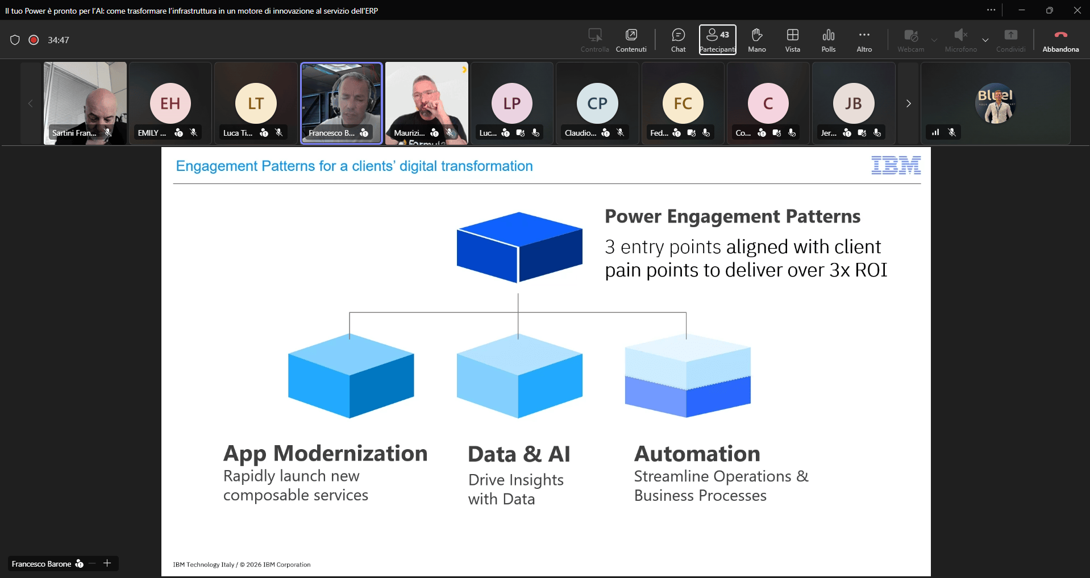Click external-user badge on Francesco B... tile
This screenshot has height=578, width=1090.
coord(364,133)
